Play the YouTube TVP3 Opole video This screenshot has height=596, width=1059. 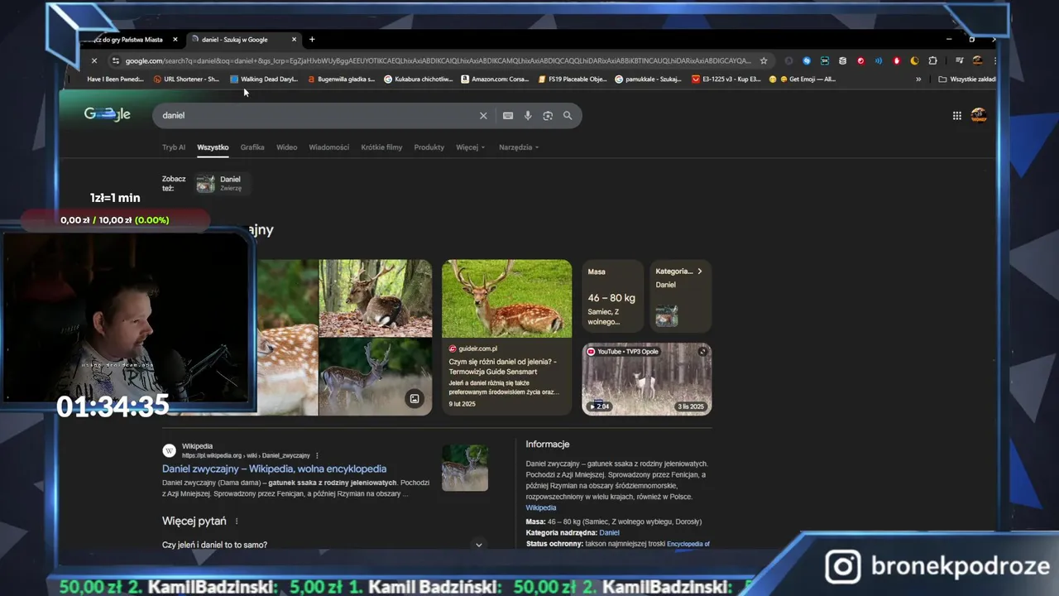tap(647, 379)
